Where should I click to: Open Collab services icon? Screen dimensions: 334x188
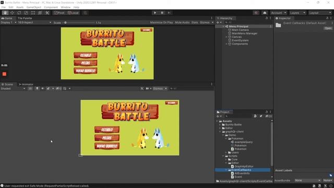click(256, 13)
